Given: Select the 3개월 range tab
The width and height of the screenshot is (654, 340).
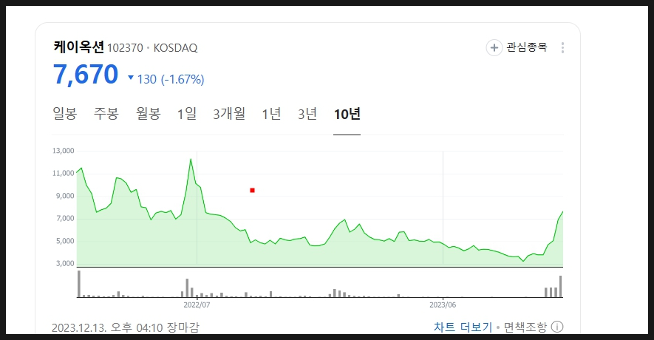Looking at the screenshot, I should (x=229, y=114).
